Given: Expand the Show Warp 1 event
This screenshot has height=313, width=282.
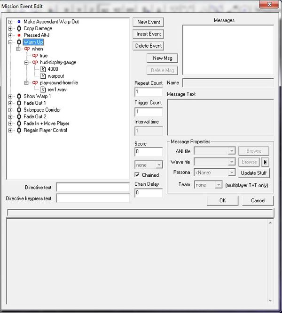Looking at the screenshot, I should [x=10, y=96].
